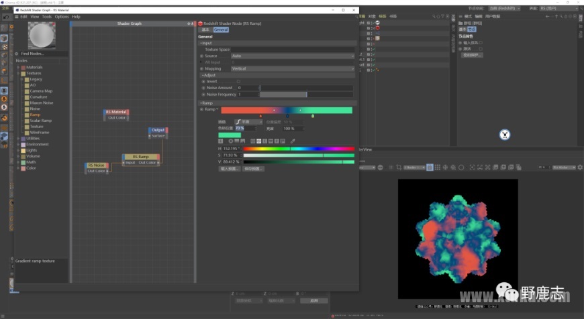
Task: Click the Find Nodes search field
Action: click(44, 54)
